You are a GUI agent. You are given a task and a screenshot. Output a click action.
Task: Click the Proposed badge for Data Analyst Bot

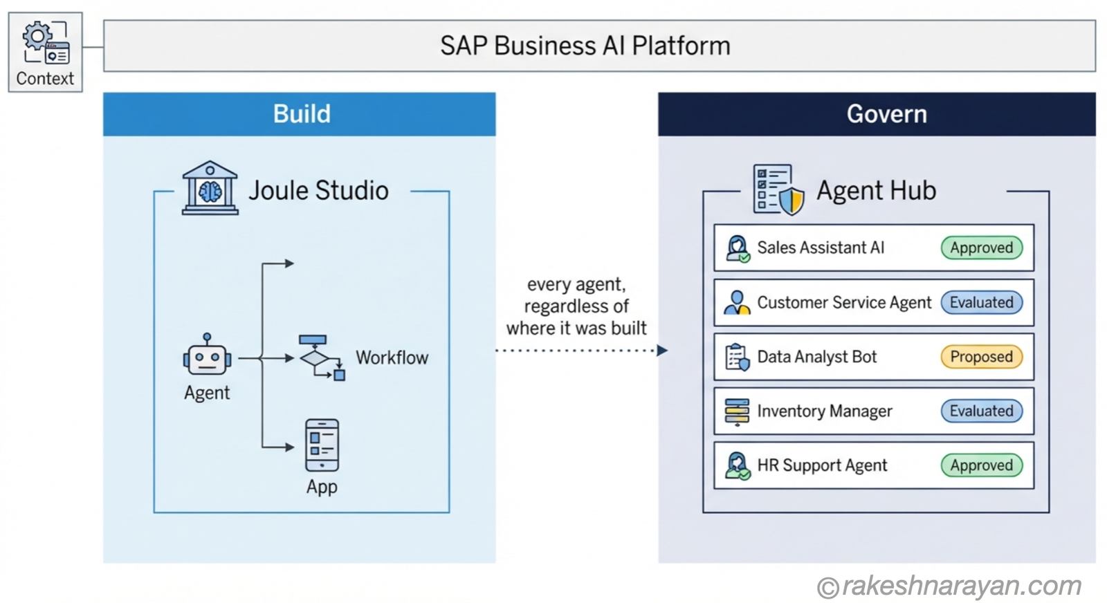[981, 357]
